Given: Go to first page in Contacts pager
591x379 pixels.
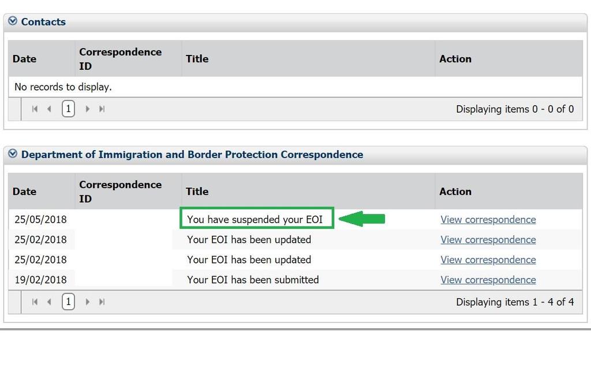Looking at the screenshot, I should pos(35,109).
